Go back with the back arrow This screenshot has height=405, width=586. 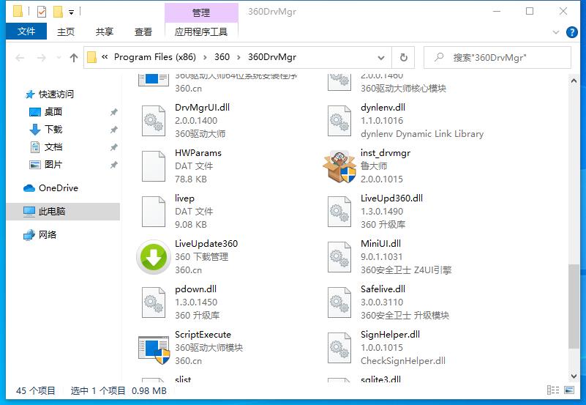click(x=20, y=58)
